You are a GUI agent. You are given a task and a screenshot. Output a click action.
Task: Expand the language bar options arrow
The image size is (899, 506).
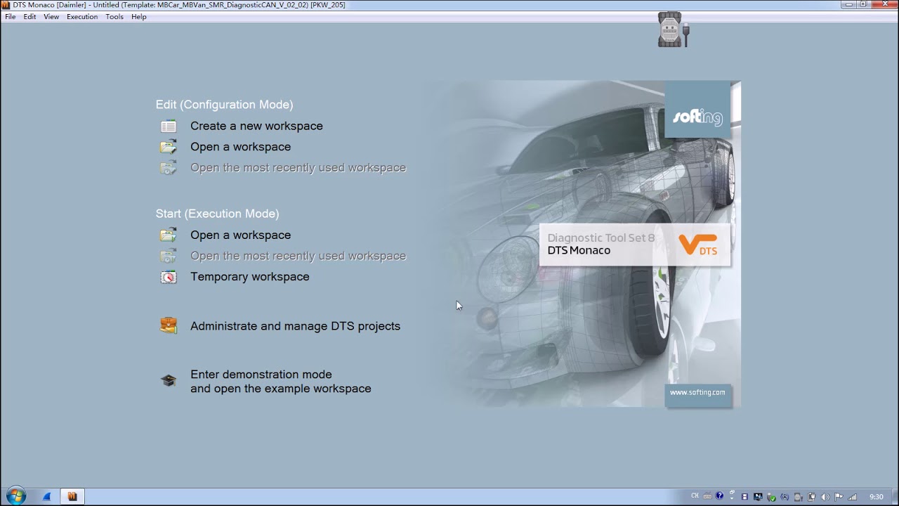[732, 498]
